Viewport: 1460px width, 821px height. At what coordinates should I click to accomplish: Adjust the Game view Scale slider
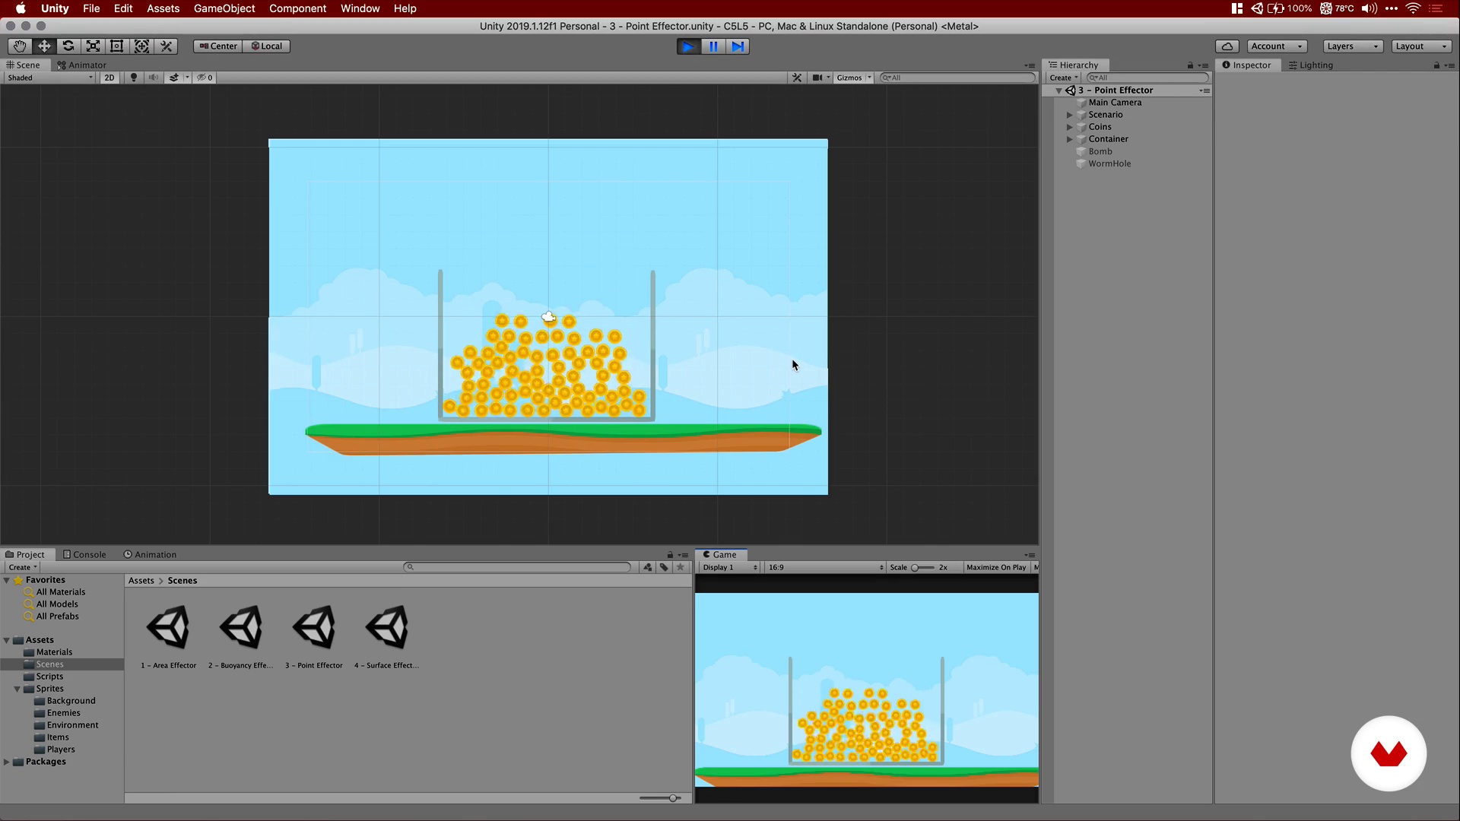pyautogui.click(x=922, y=568)
